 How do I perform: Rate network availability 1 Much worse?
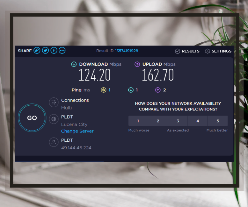[138, 121]
